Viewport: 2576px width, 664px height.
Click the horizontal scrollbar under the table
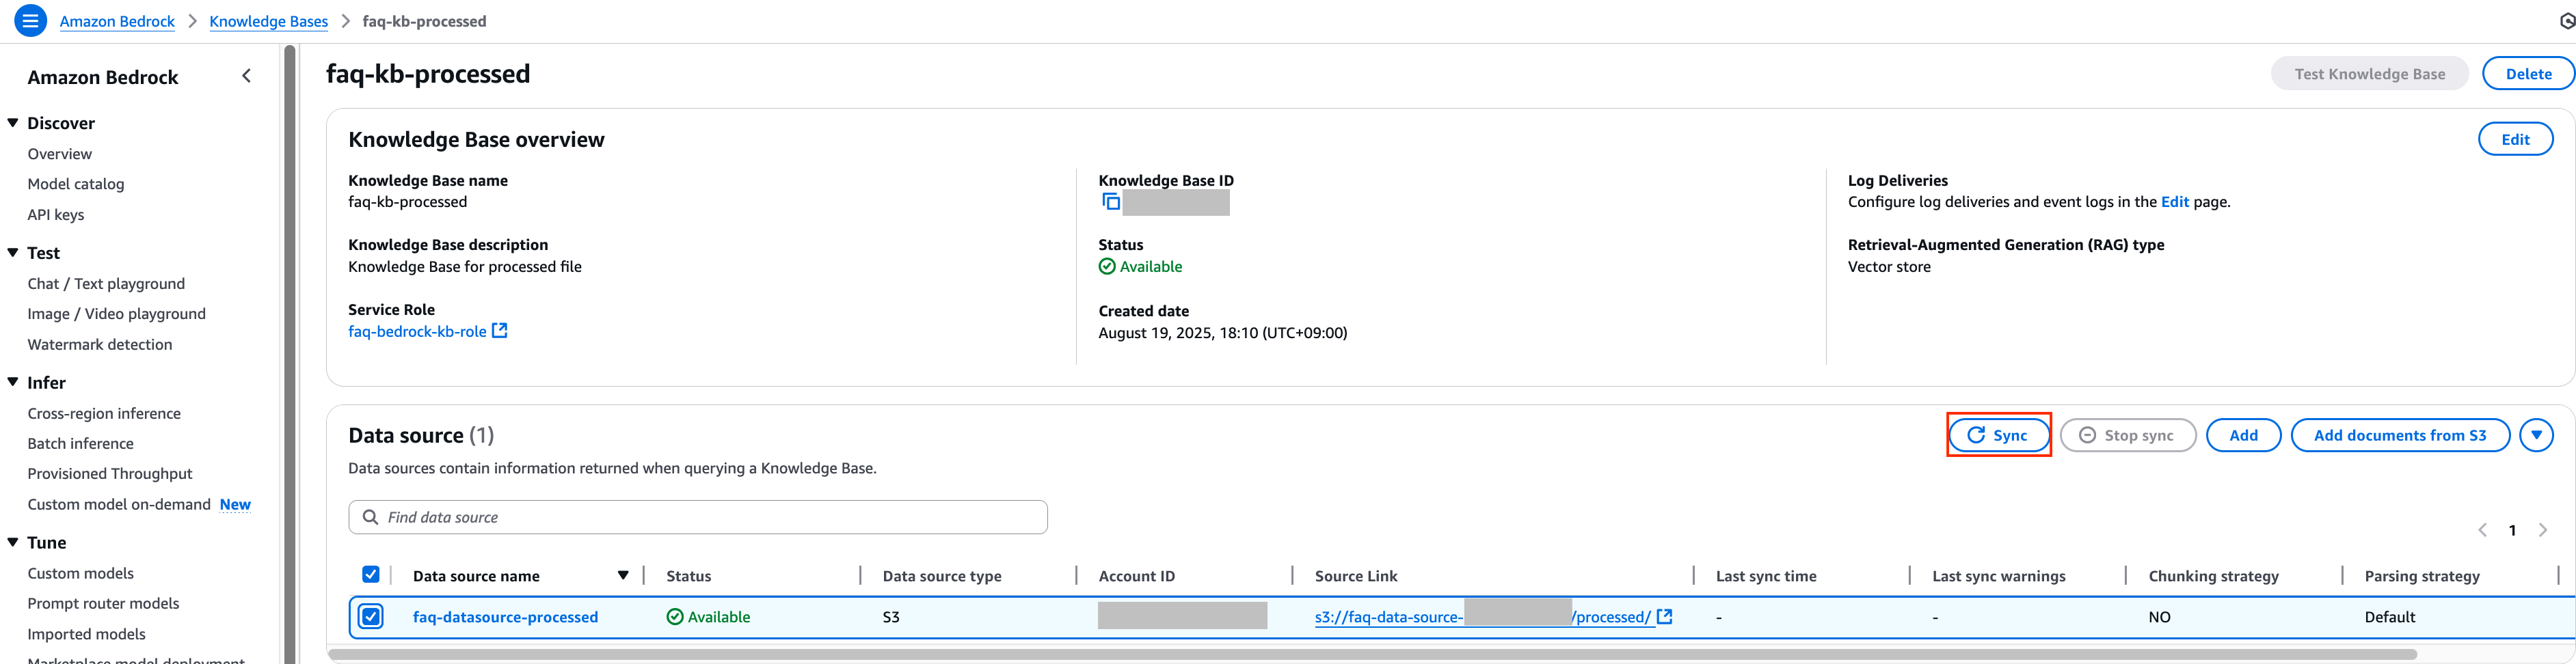pos(1372,655)
